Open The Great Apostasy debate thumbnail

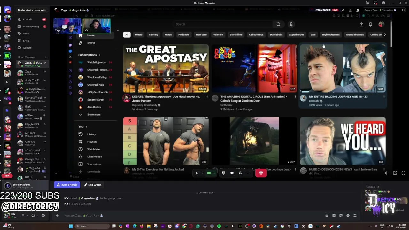166,68
